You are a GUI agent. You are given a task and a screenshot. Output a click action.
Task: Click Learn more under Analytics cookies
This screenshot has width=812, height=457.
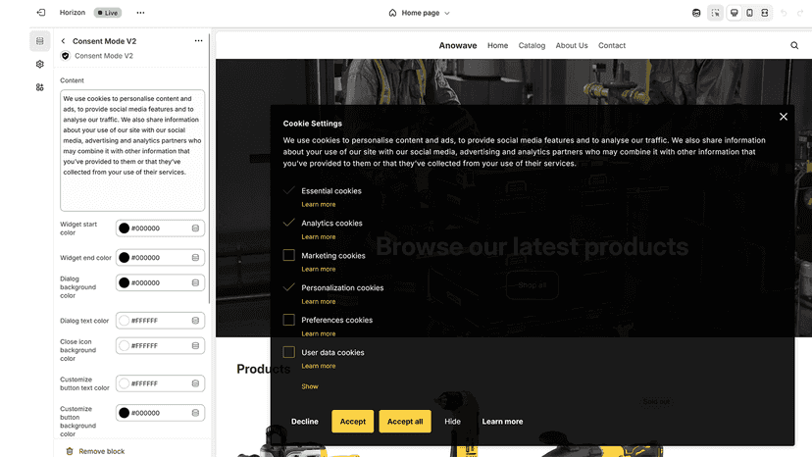coord(319,236)
